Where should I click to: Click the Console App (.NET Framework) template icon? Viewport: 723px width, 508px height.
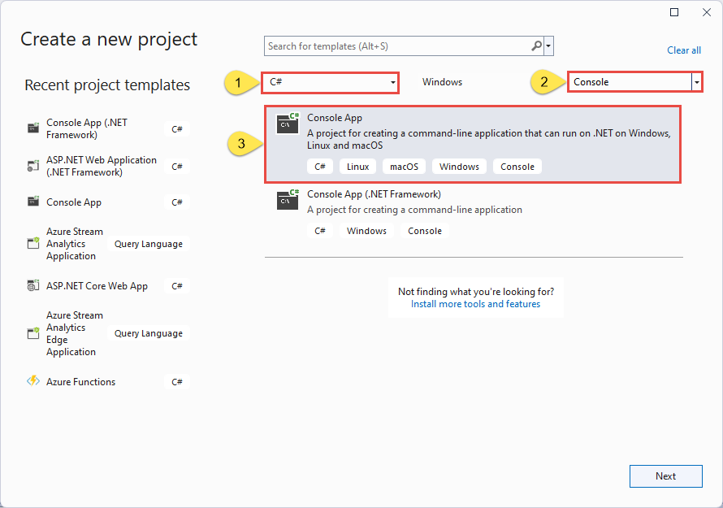coord(288,200)
